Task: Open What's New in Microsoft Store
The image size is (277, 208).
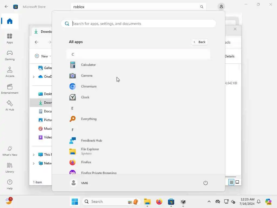Action: point(10,151)
